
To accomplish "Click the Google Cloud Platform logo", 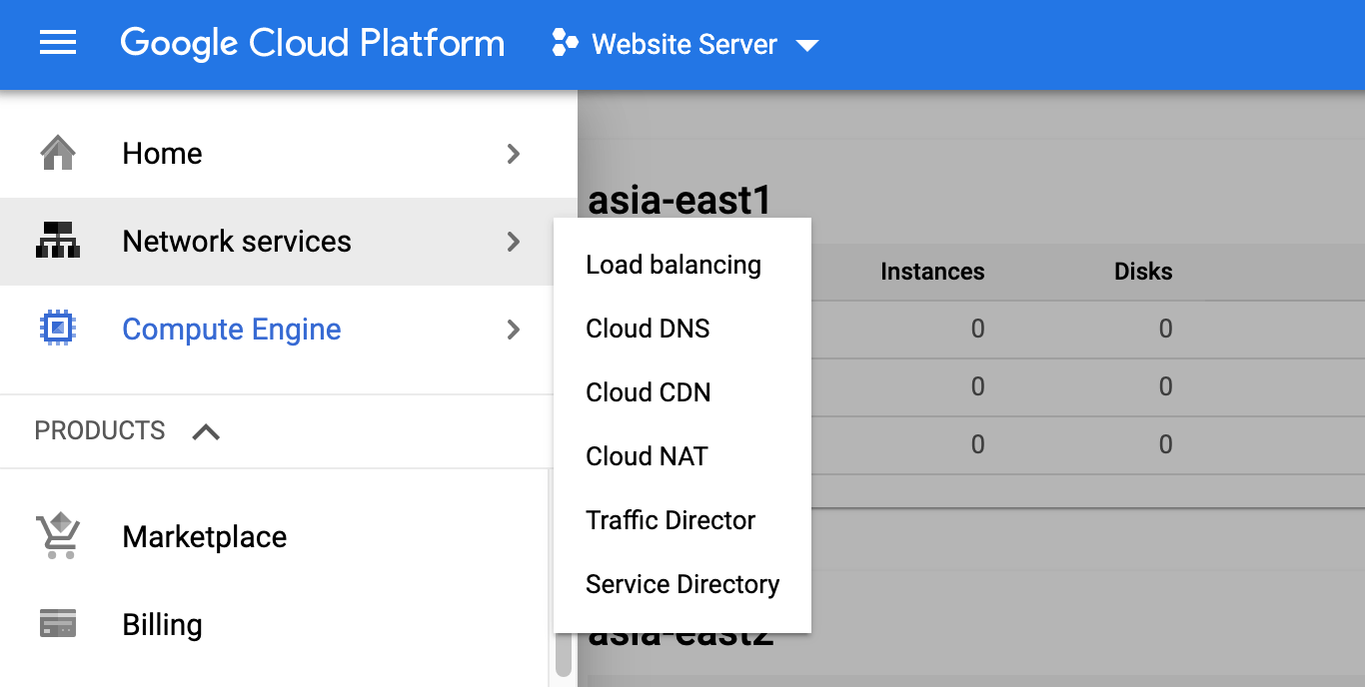I will coord(313,44).
